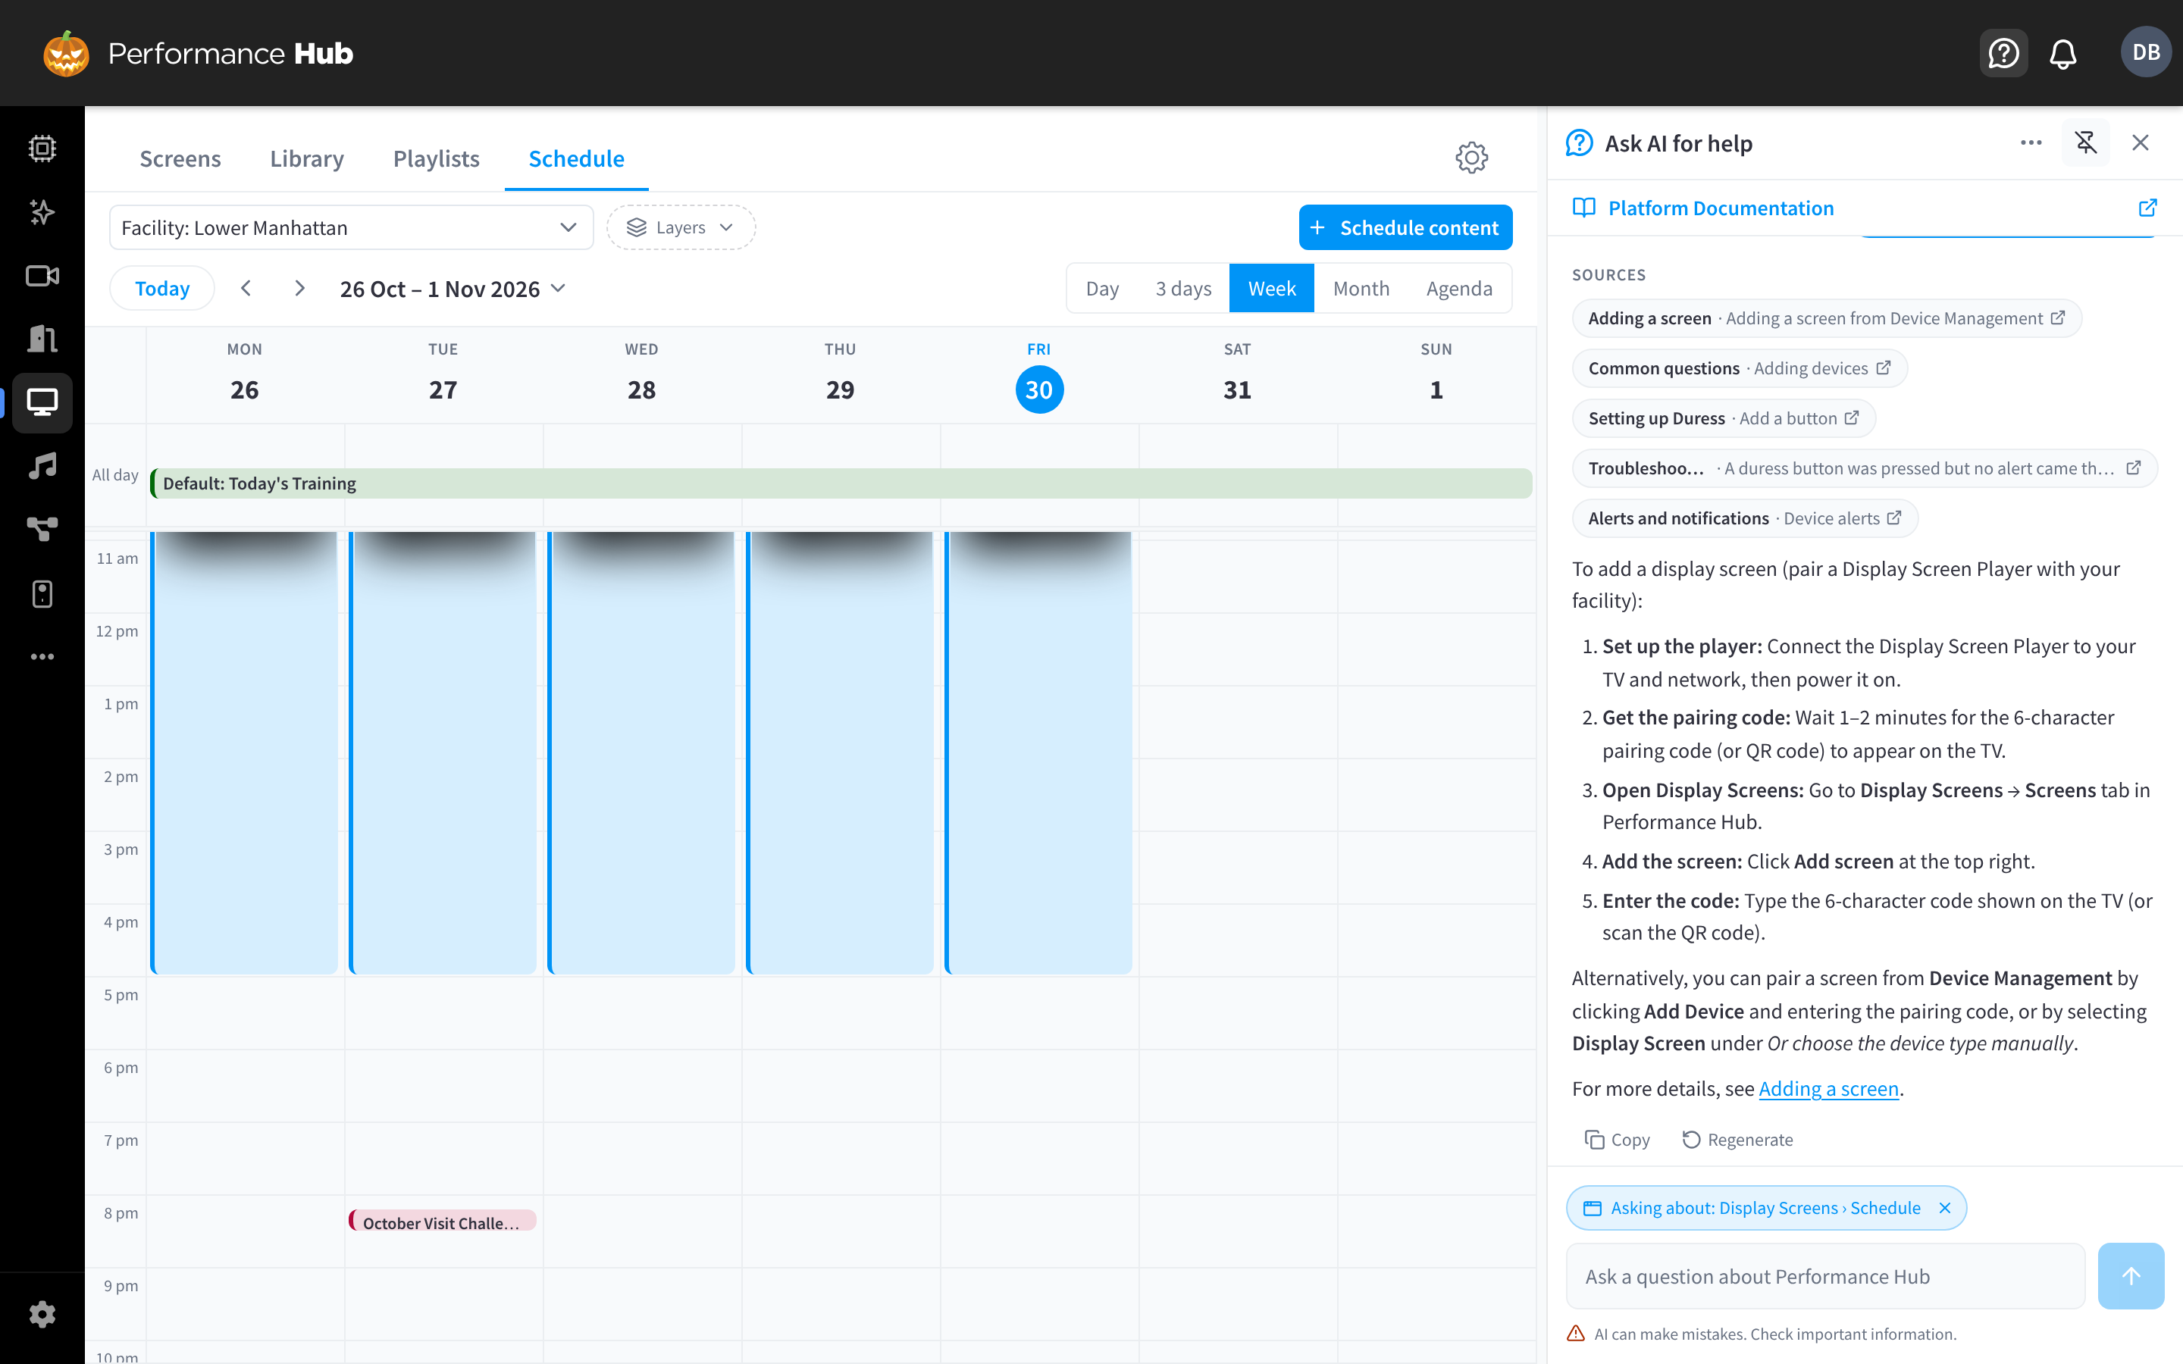This screenshot has height=1364, width=2183.
Task: Select the Schedule tab
Action: pyautogui.click(x=575, y=159)
